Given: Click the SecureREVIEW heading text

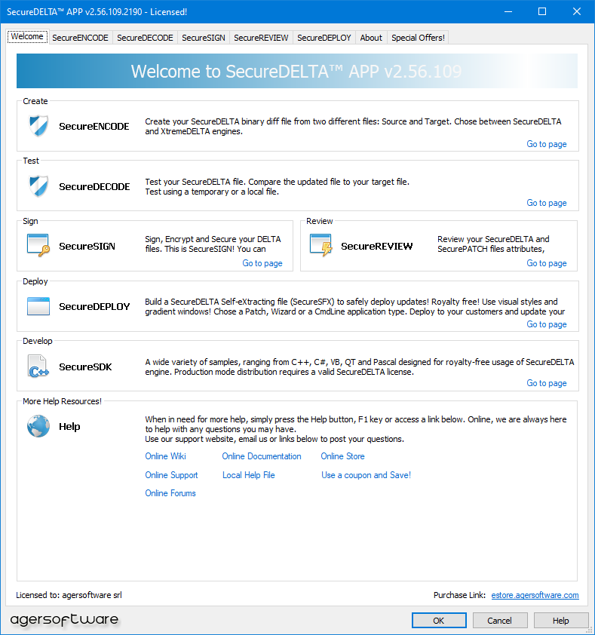Looking at the screenshot, I should tap(377, 246).
